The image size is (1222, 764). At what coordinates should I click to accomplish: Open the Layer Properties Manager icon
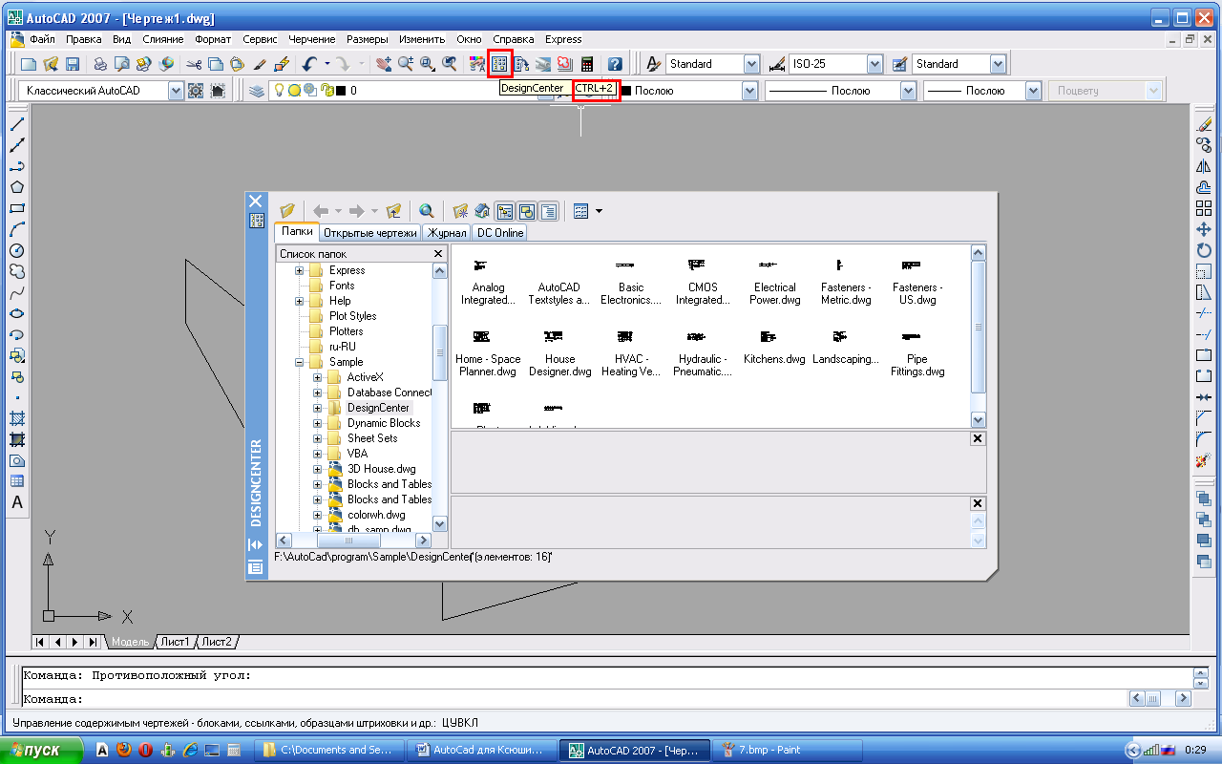256,91
